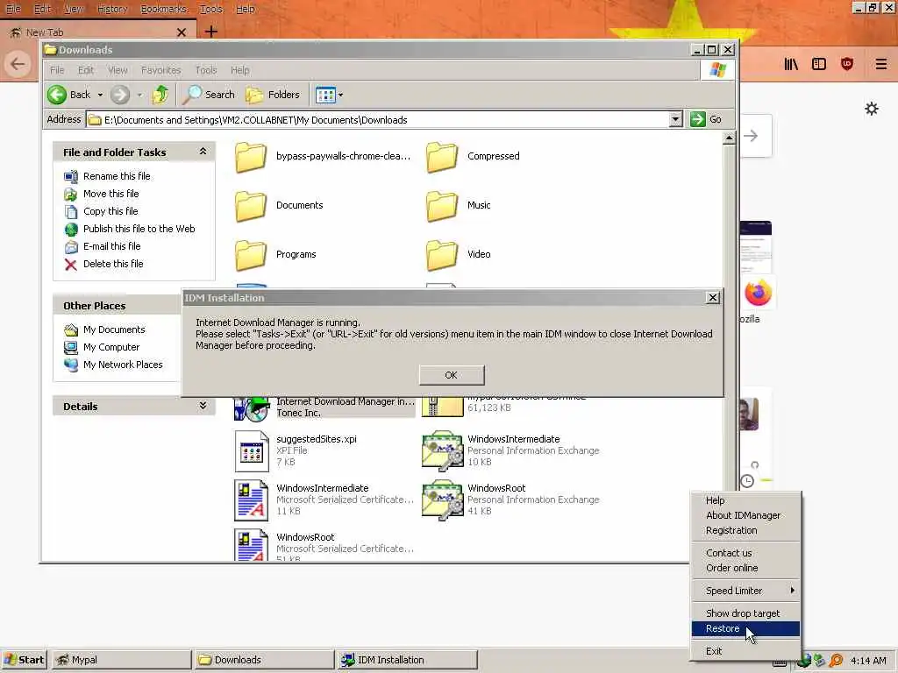Open the Views icon in Explorer toolbar
The width and height of the screenshot is (898, 673).
click(x=325, y=95)
